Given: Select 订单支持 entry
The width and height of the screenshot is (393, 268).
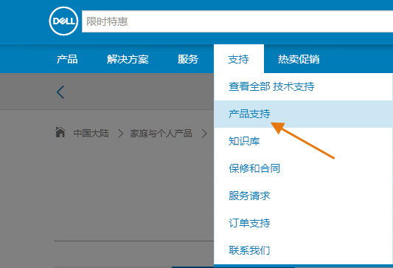Looking at the screenshot, I should [x=249, y=223].
